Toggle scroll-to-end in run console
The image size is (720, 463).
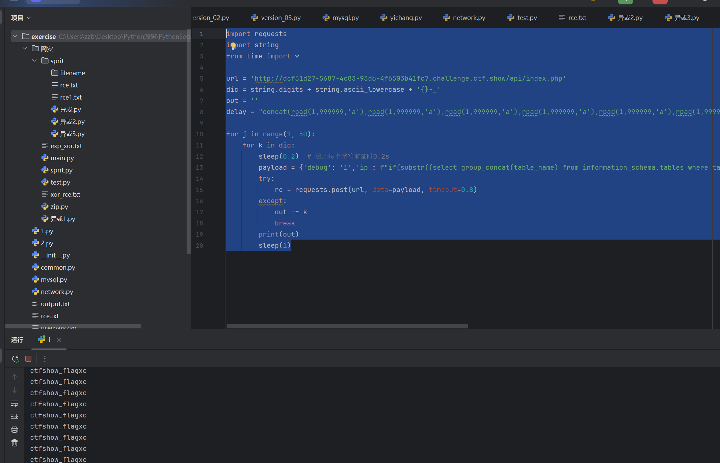[x=15, y=416]
